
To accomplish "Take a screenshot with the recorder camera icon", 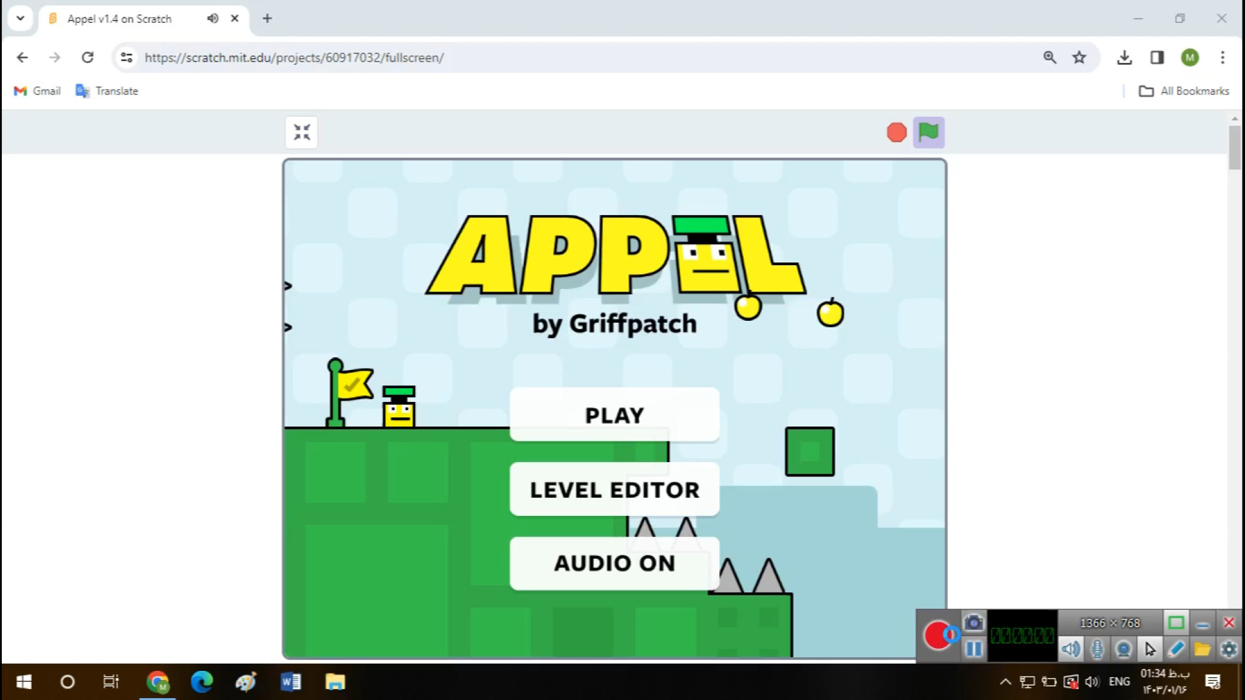I will tap(973, 623).
